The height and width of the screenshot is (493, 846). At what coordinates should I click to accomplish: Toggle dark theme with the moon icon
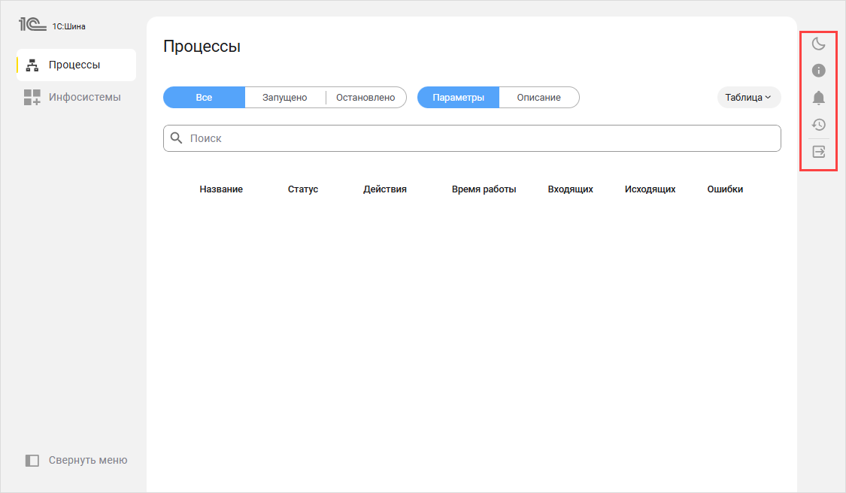[818, 44]
